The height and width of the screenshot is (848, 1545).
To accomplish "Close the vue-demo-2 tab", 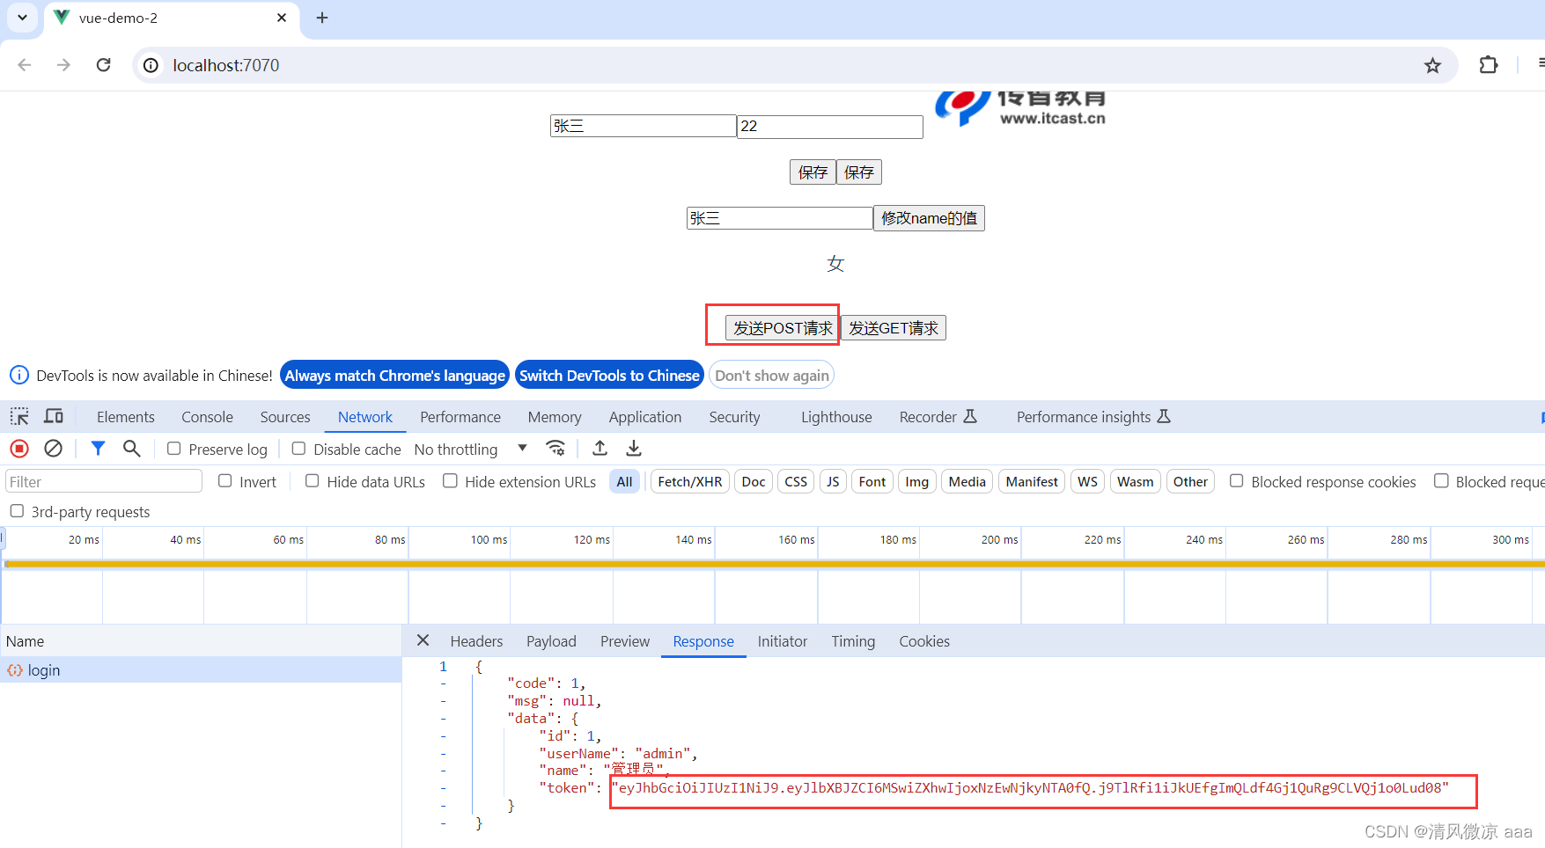I will pos(282,18).
